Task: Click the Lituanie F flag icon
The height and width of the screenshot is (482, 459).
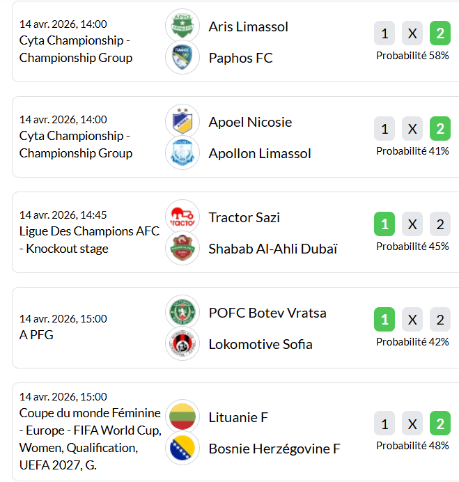Action: coord(182,417)
